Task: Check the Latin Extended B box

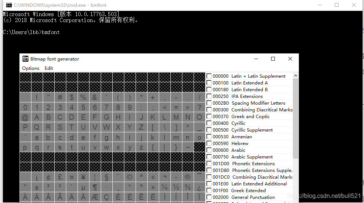Action: point(209,89)
